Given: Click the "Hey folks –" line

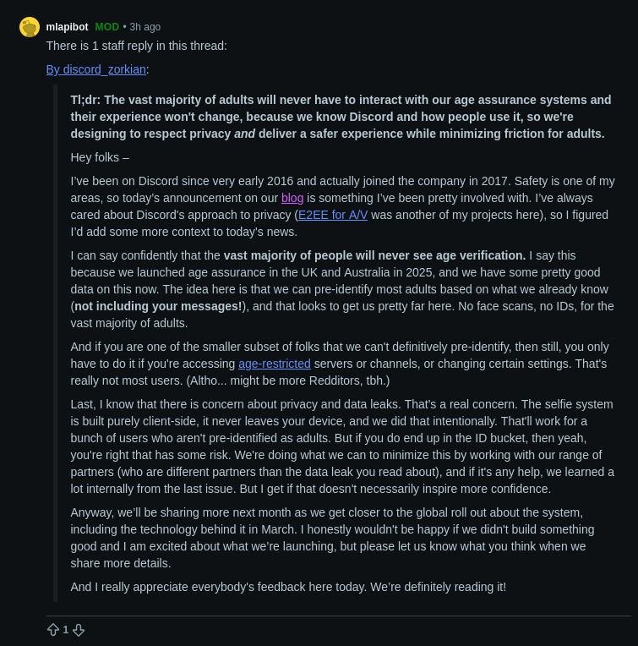Looking at the screenshot, I should coord(100,157).
